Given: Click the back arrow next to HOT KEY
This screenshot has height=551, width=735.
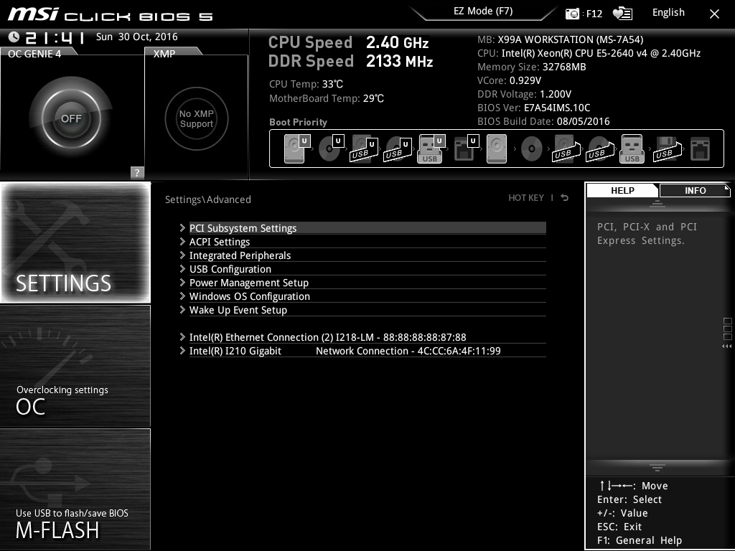Looking at the screenshot, I should pyautogui.click(x=565, y=198).
